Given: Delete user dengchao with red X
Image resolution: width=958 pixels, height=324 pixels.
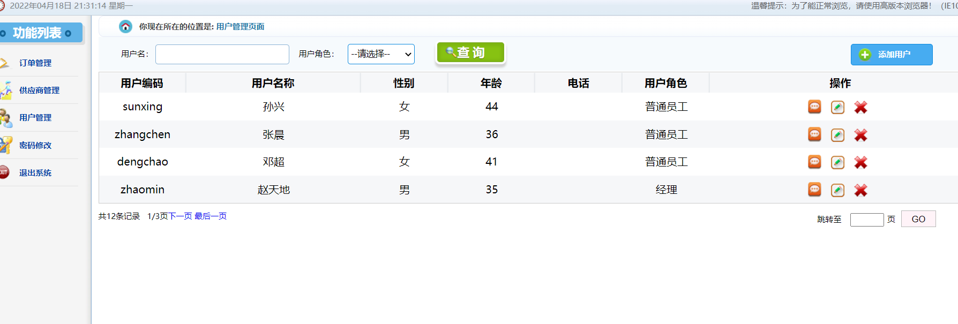Looking at the screenshot, I should 860,162.
